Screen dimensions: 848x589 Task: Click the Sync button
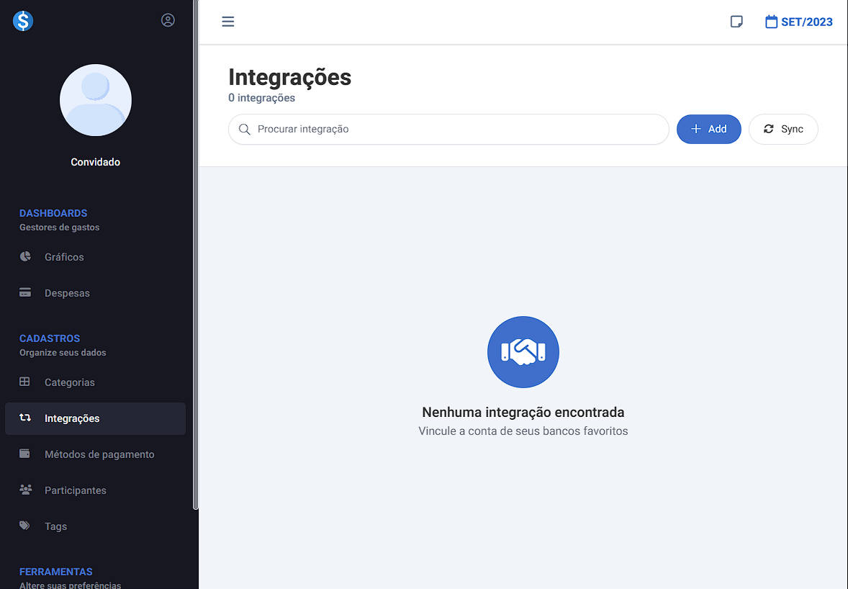[783, 129]
